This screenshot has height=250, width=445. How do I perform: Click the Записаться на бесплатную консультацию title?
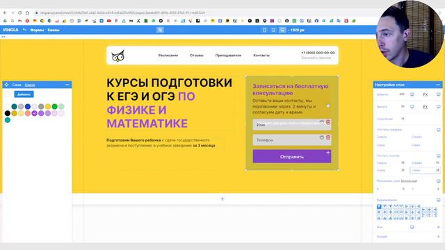coord(291,90)
